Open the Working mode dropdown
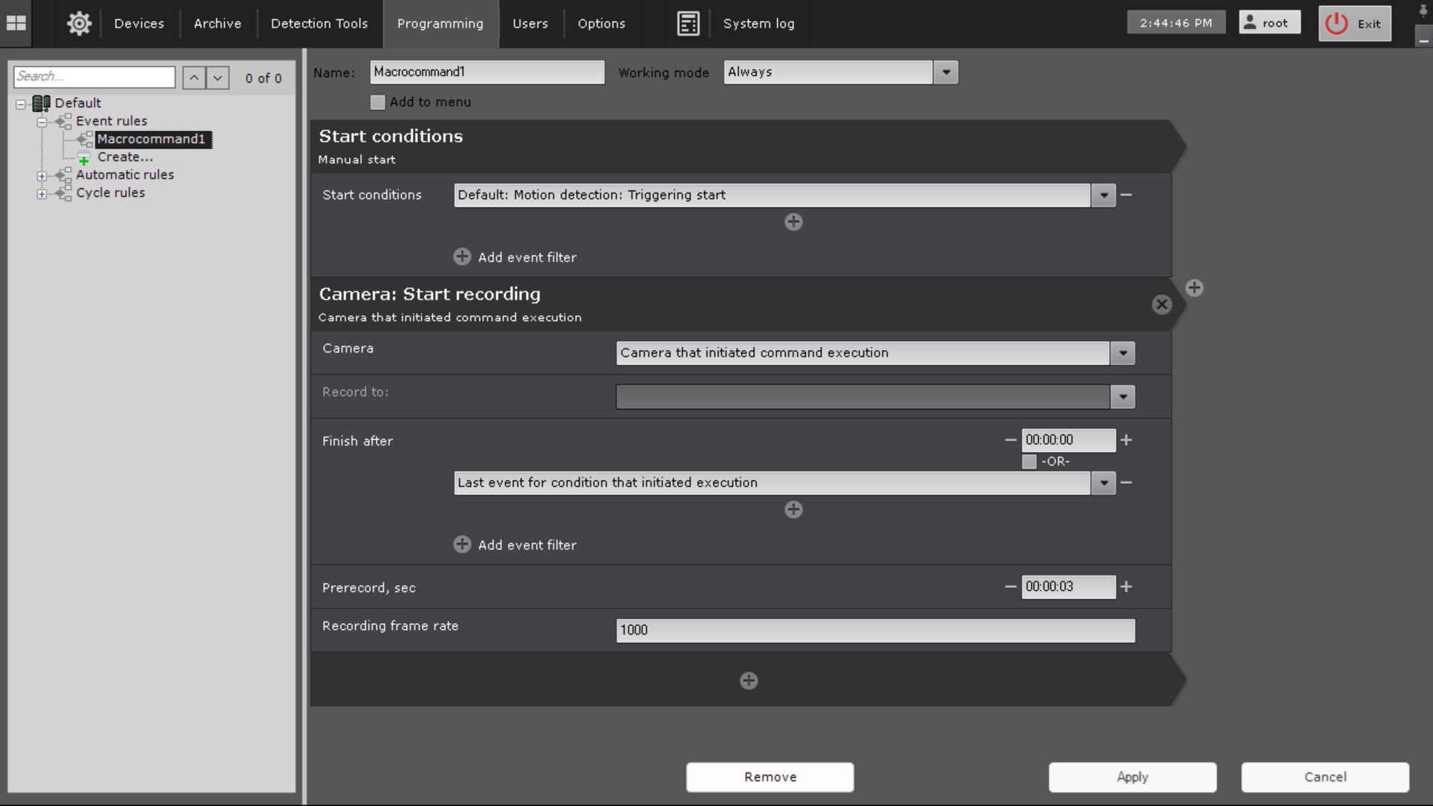 946,72
